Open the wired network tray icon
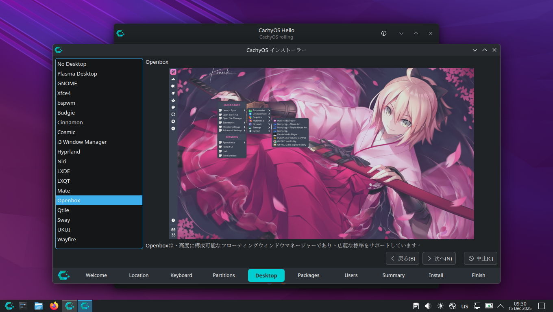Viewport: 553px width, 312px height. (x=477, y=306)
